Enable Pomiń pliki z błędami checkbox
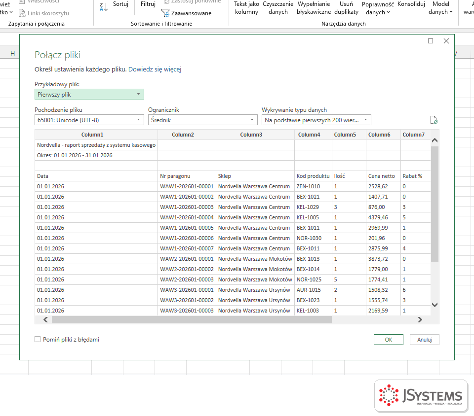Screen dimensions: 474x416 (x=38, y=340)
